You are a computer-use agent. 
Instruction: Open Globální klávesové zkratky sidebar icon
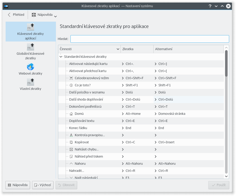[31, 47]
